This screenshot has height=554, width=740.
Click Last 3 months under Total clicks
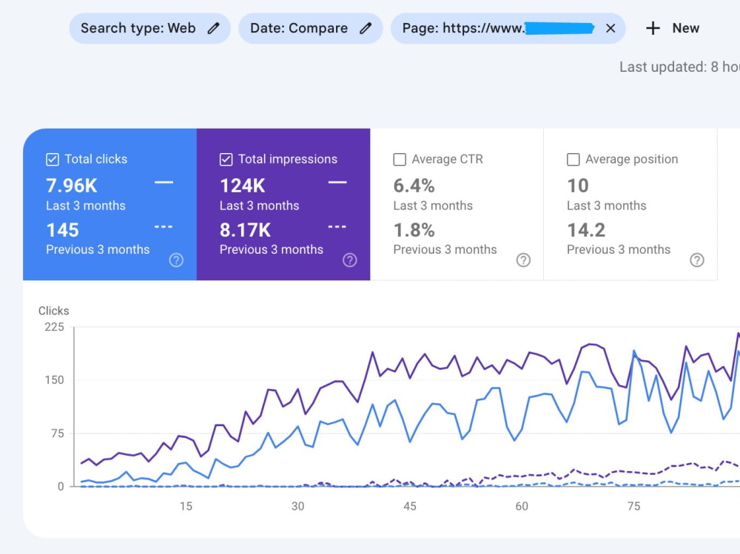86,206
